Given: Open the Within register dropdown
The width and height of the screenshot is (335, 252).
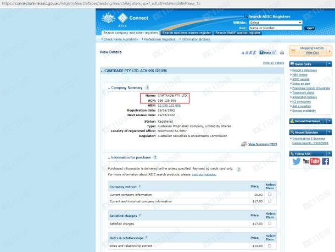Looking at the screenshot, I should (x=276, y=23).
